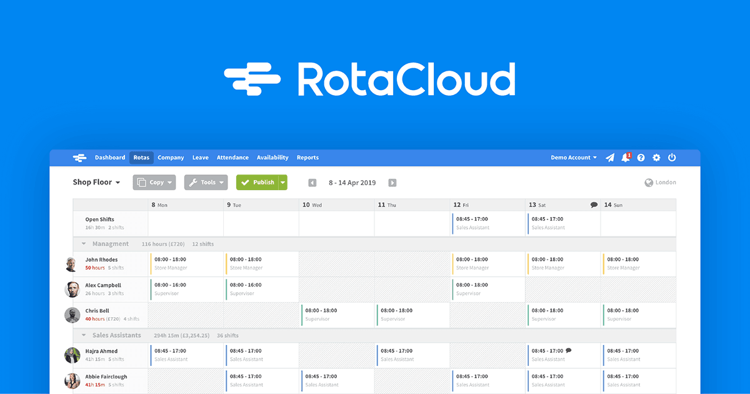Open Friday open shift 08:45 - 17:00
The width and height of the screenshot is (750, 394).
pyautogui.click(x=488, y=223)
